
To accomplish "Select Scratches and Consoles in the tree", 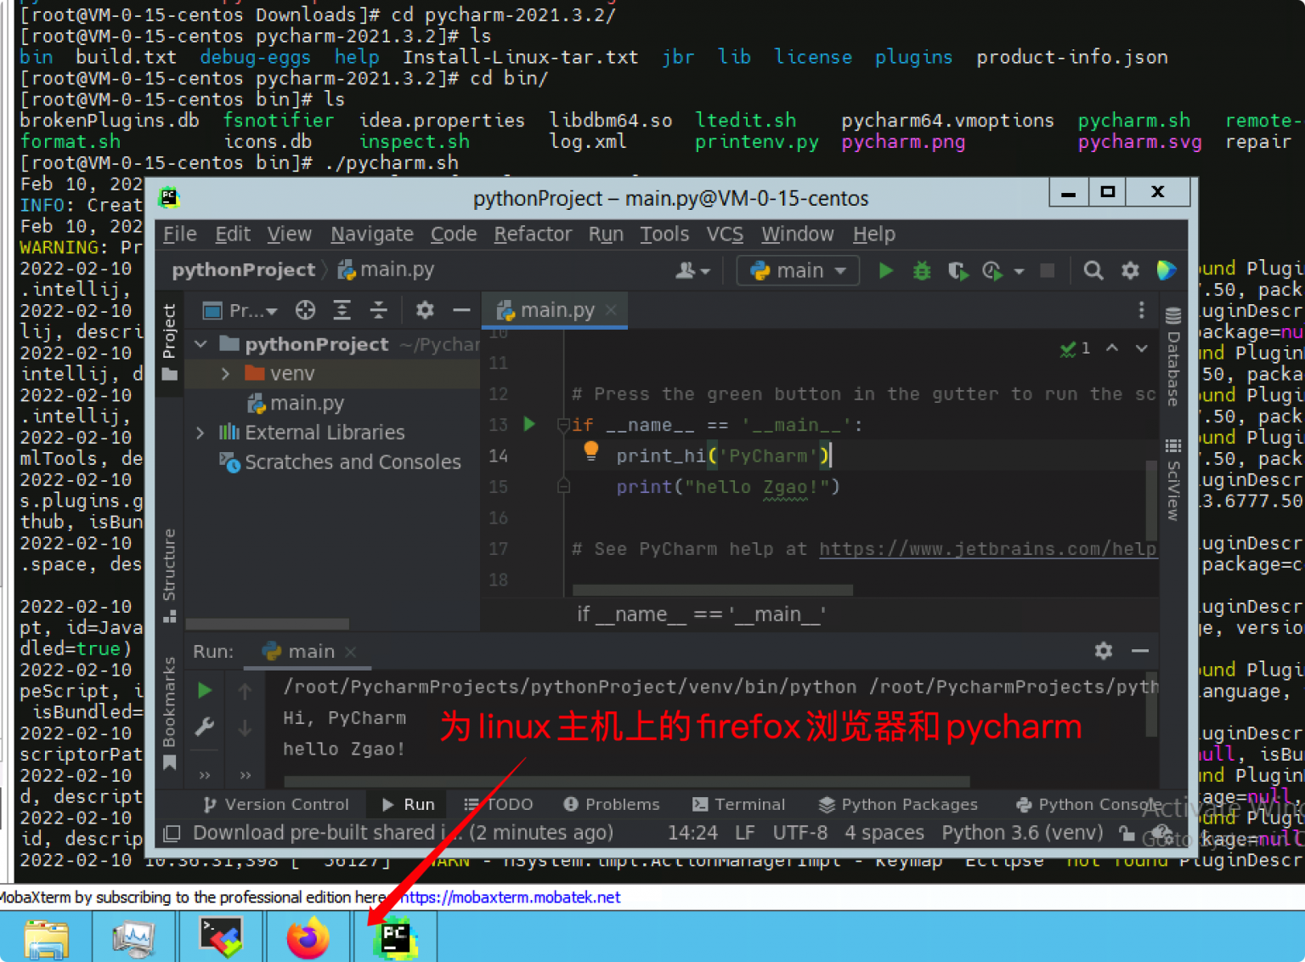I will coord(340,462).
